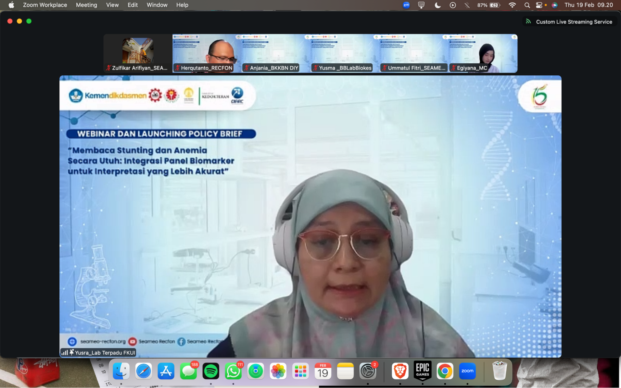Open WhatsApp in the dock
Viewport: 621px width, 388px height.
coord(233,371)
